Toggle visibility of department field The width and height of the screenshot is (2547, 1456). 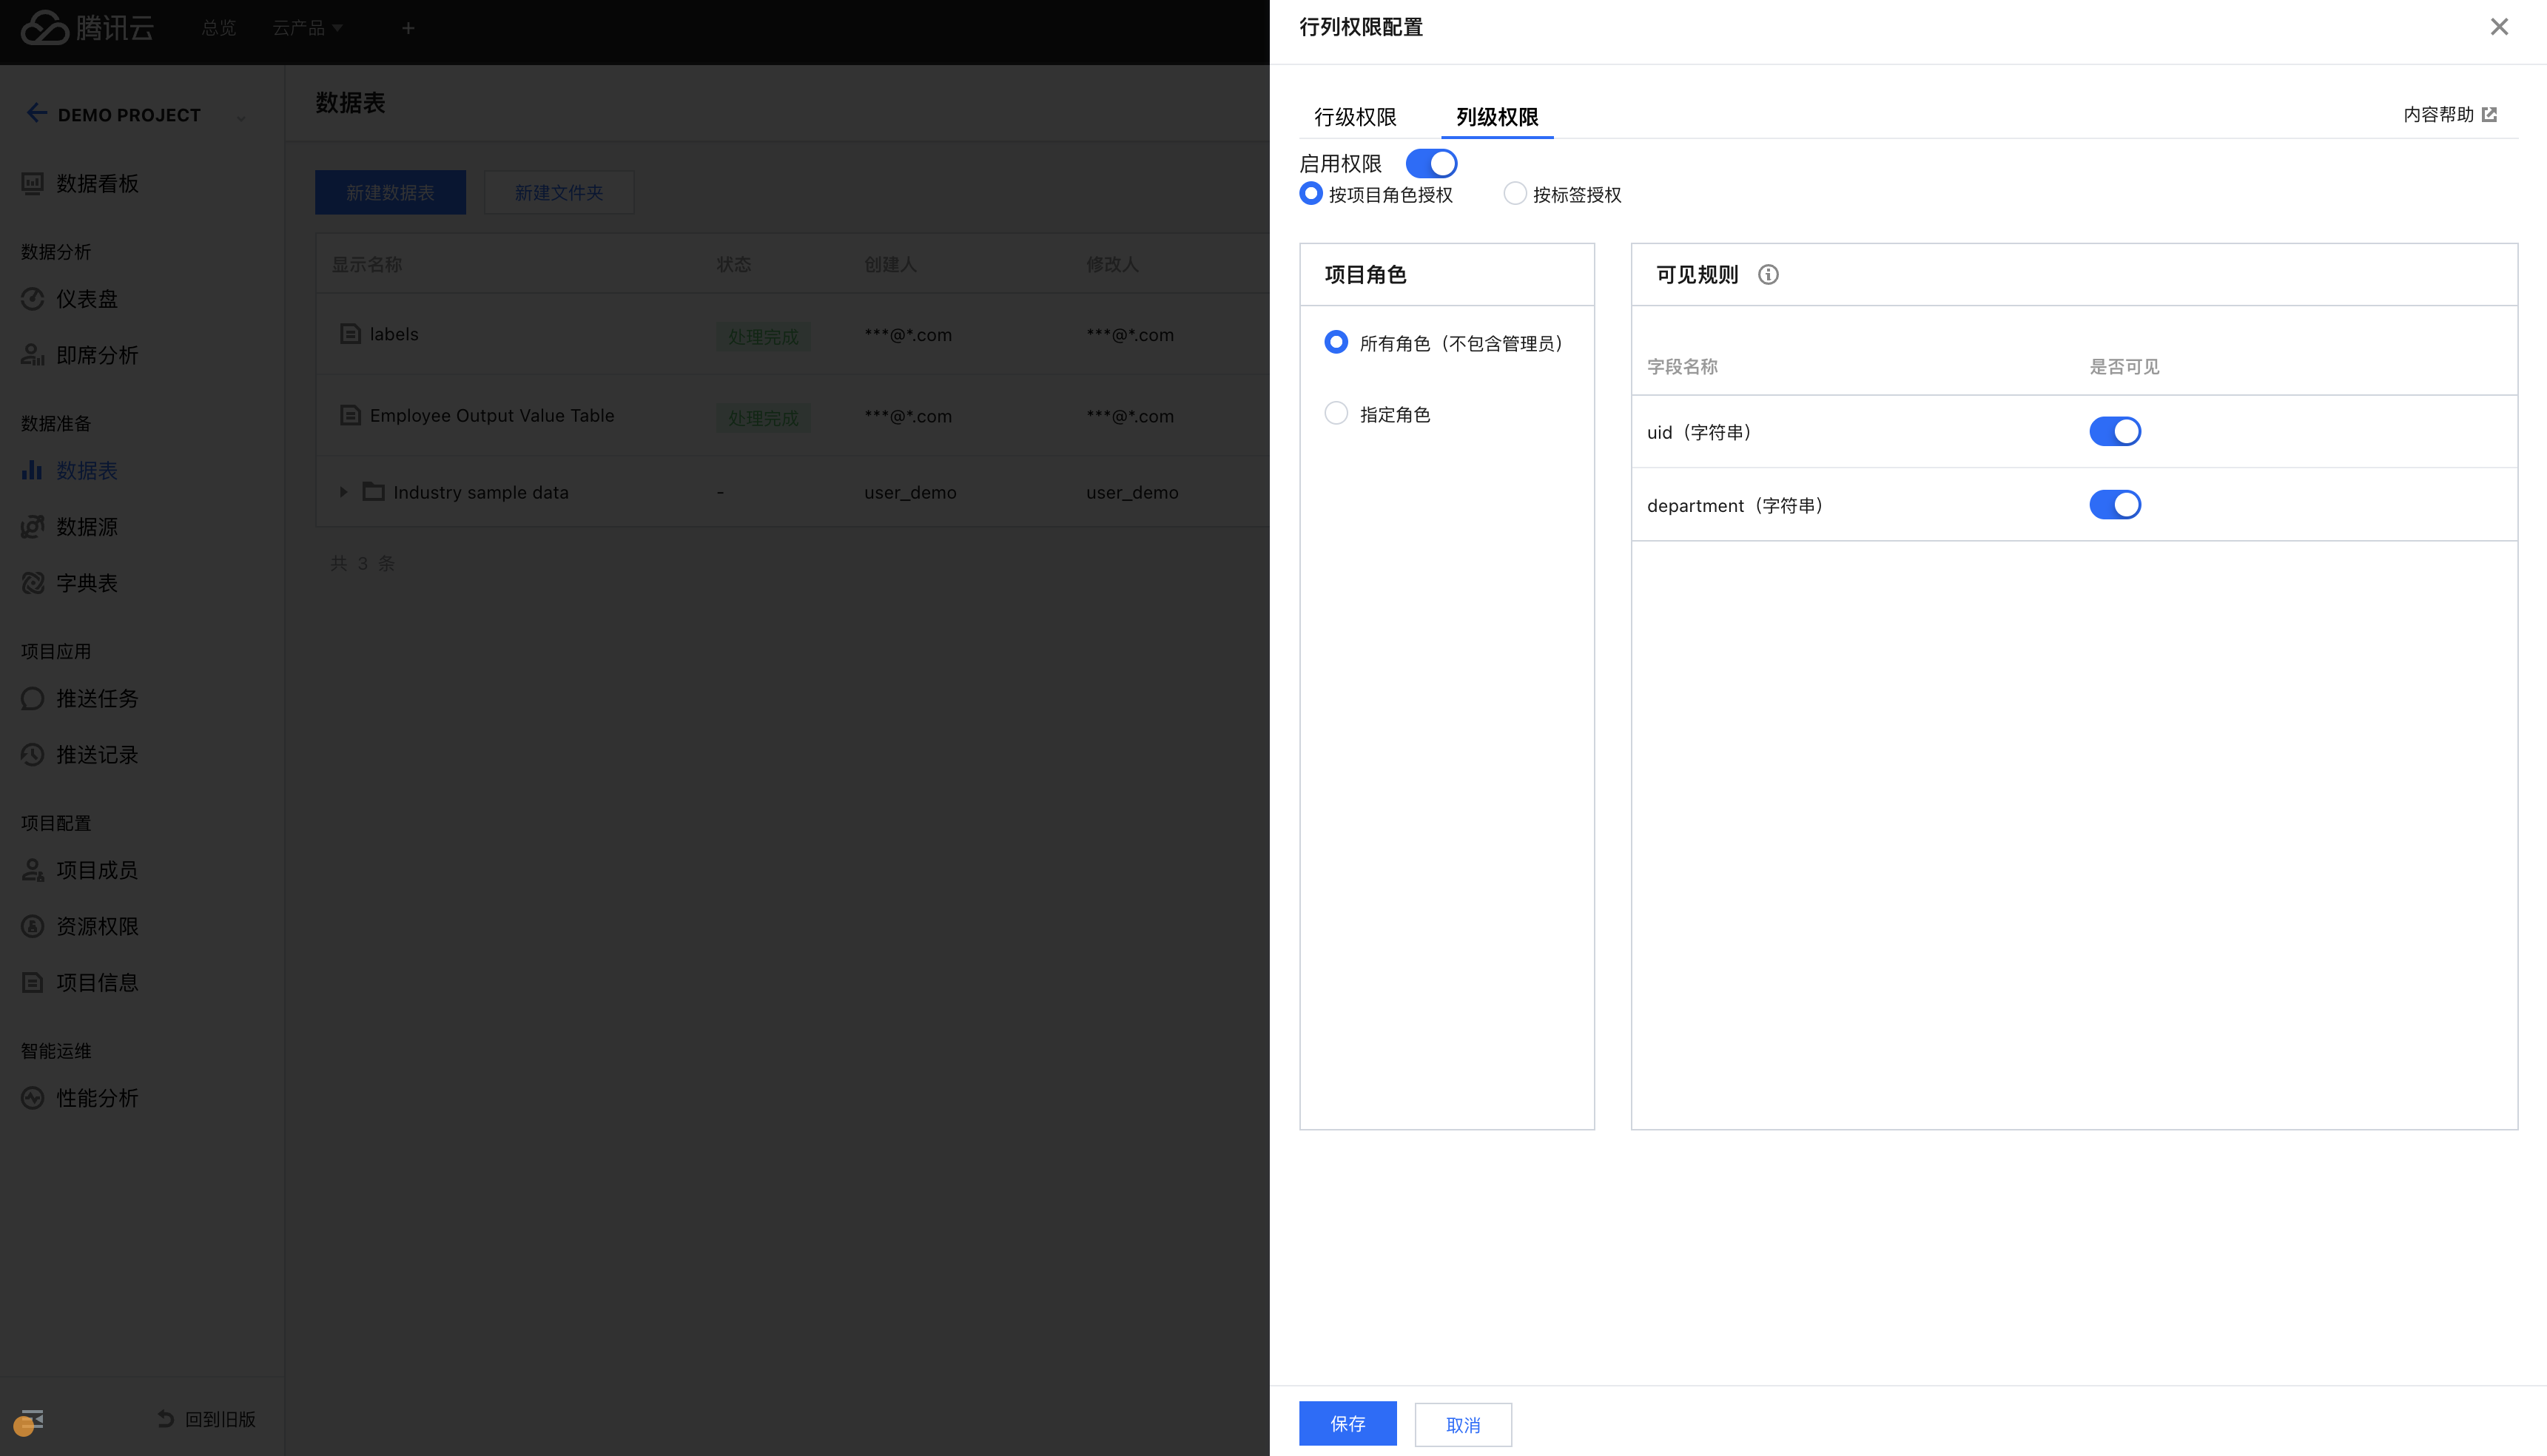tap(2114, 505)
